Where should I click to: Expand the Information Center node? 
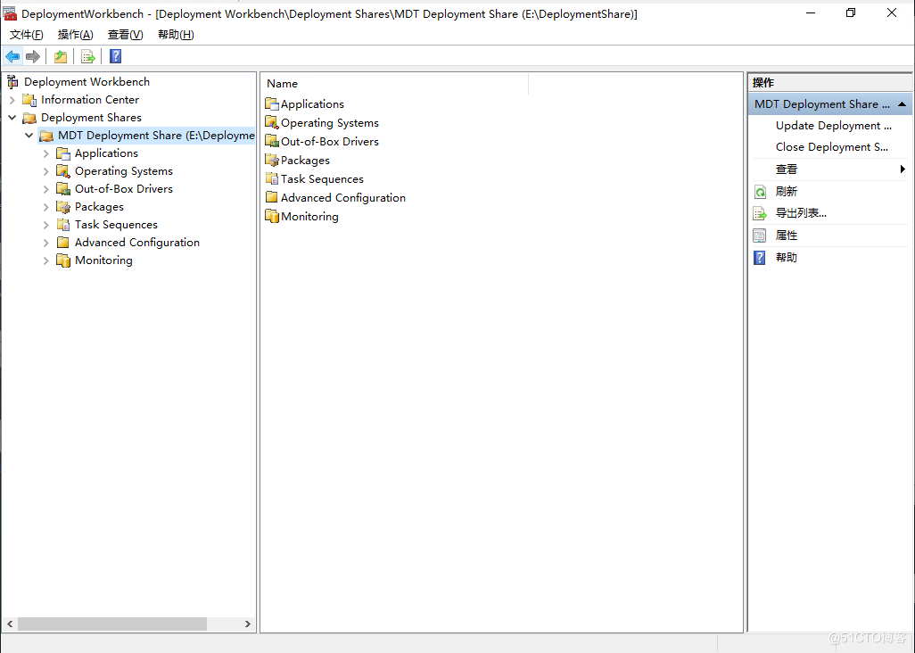[12, 100]
